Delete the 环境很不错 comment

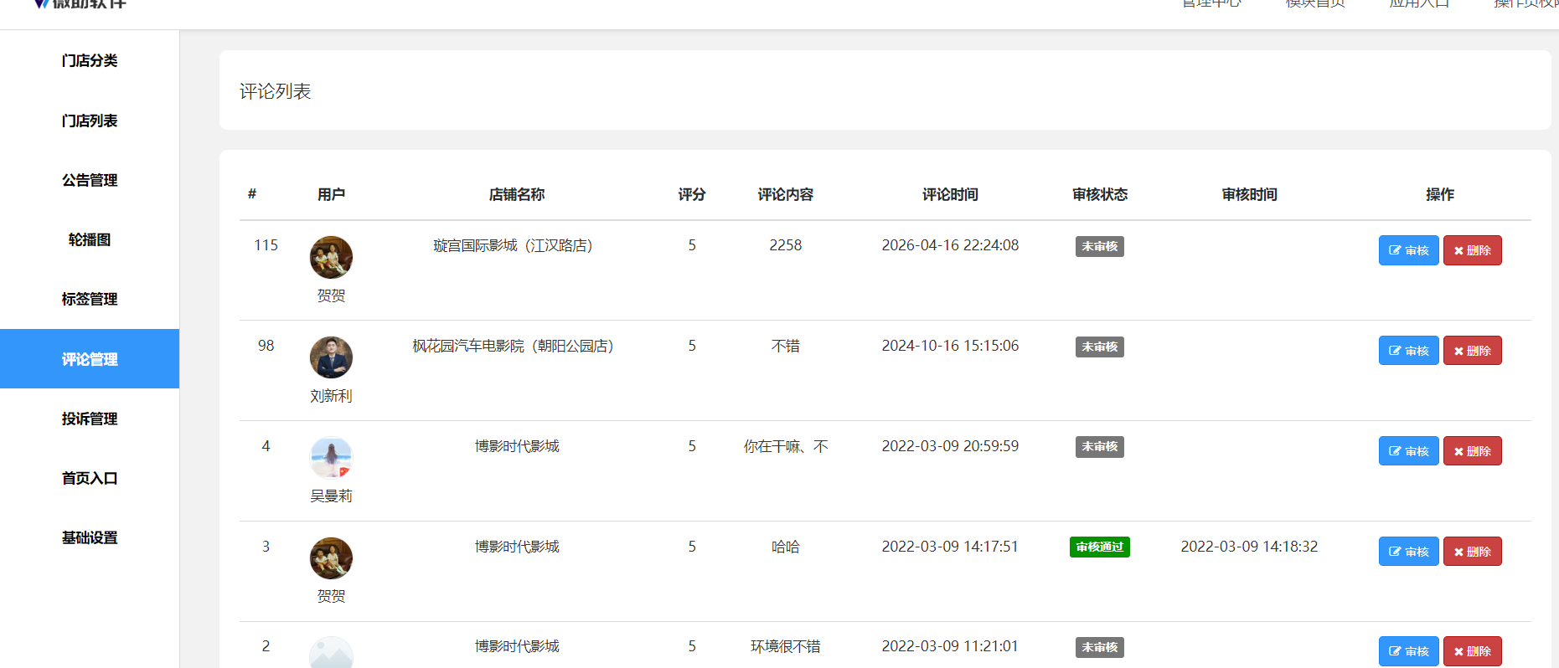tap(1473, 651)
